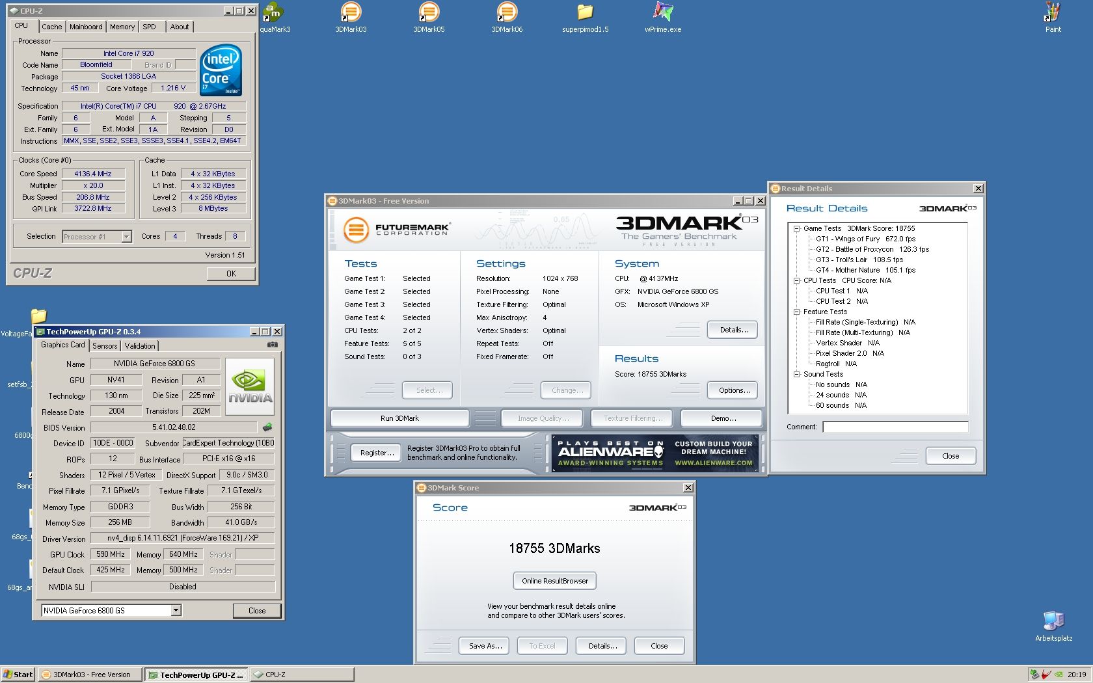1093x683 pixels.
Task: Collapse the Sound Tests tree node
Action: 796,374
